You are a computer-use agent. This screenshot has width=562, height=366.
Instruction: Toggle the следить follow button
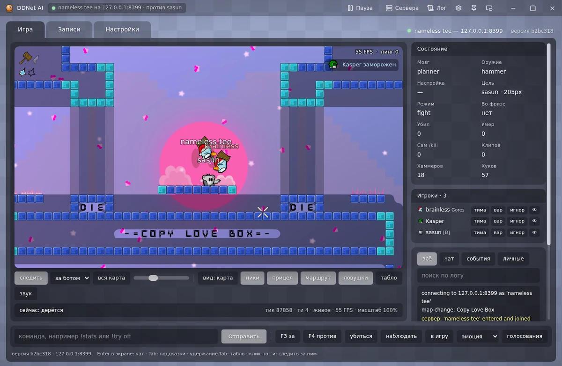tap(31, 278)
